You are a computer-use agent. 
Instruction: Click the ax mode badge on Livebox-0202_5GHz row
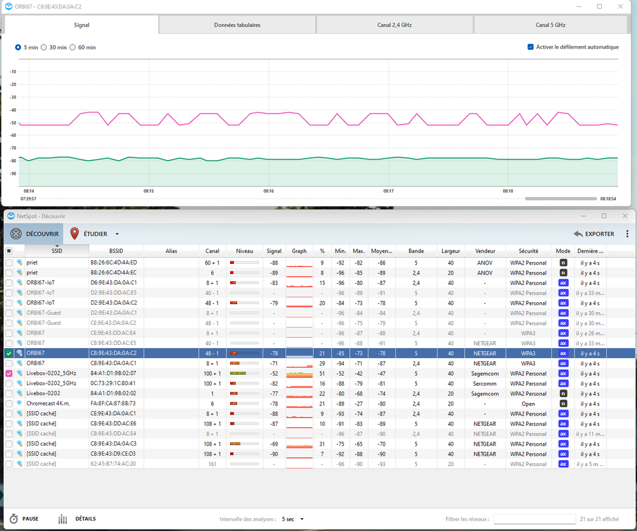[x=563, y=374]
